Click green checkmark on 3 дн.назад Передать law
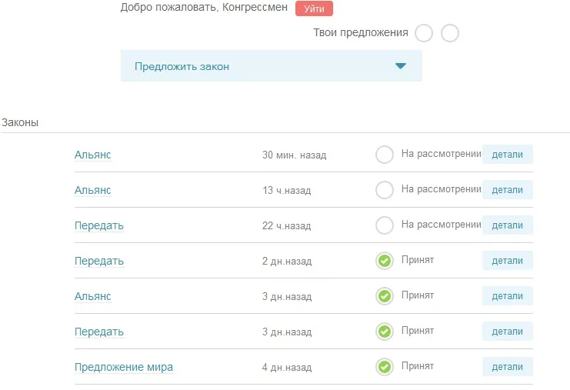The width and height of the screenshot is (570, 390). pos(385,332)
